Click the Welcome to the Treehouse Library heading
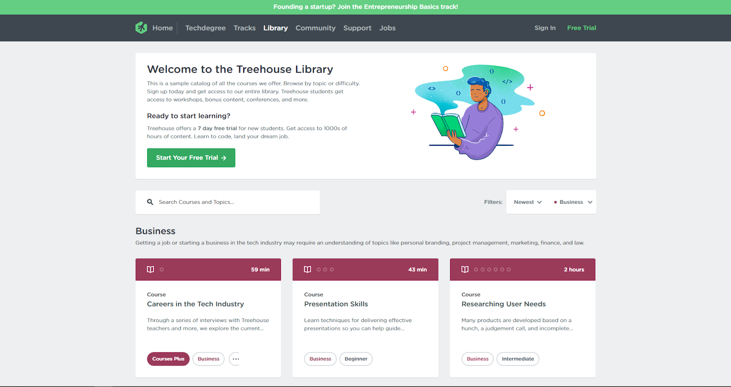 click(x=240, y=69)
